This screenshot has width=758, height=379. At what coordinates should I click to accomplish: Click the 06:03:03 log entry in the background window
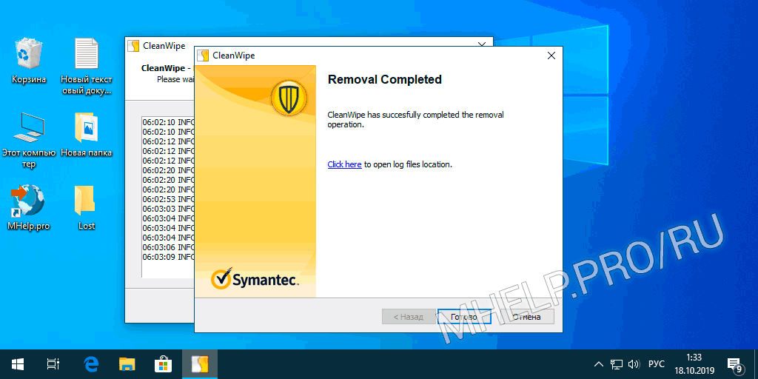[168, 209]
